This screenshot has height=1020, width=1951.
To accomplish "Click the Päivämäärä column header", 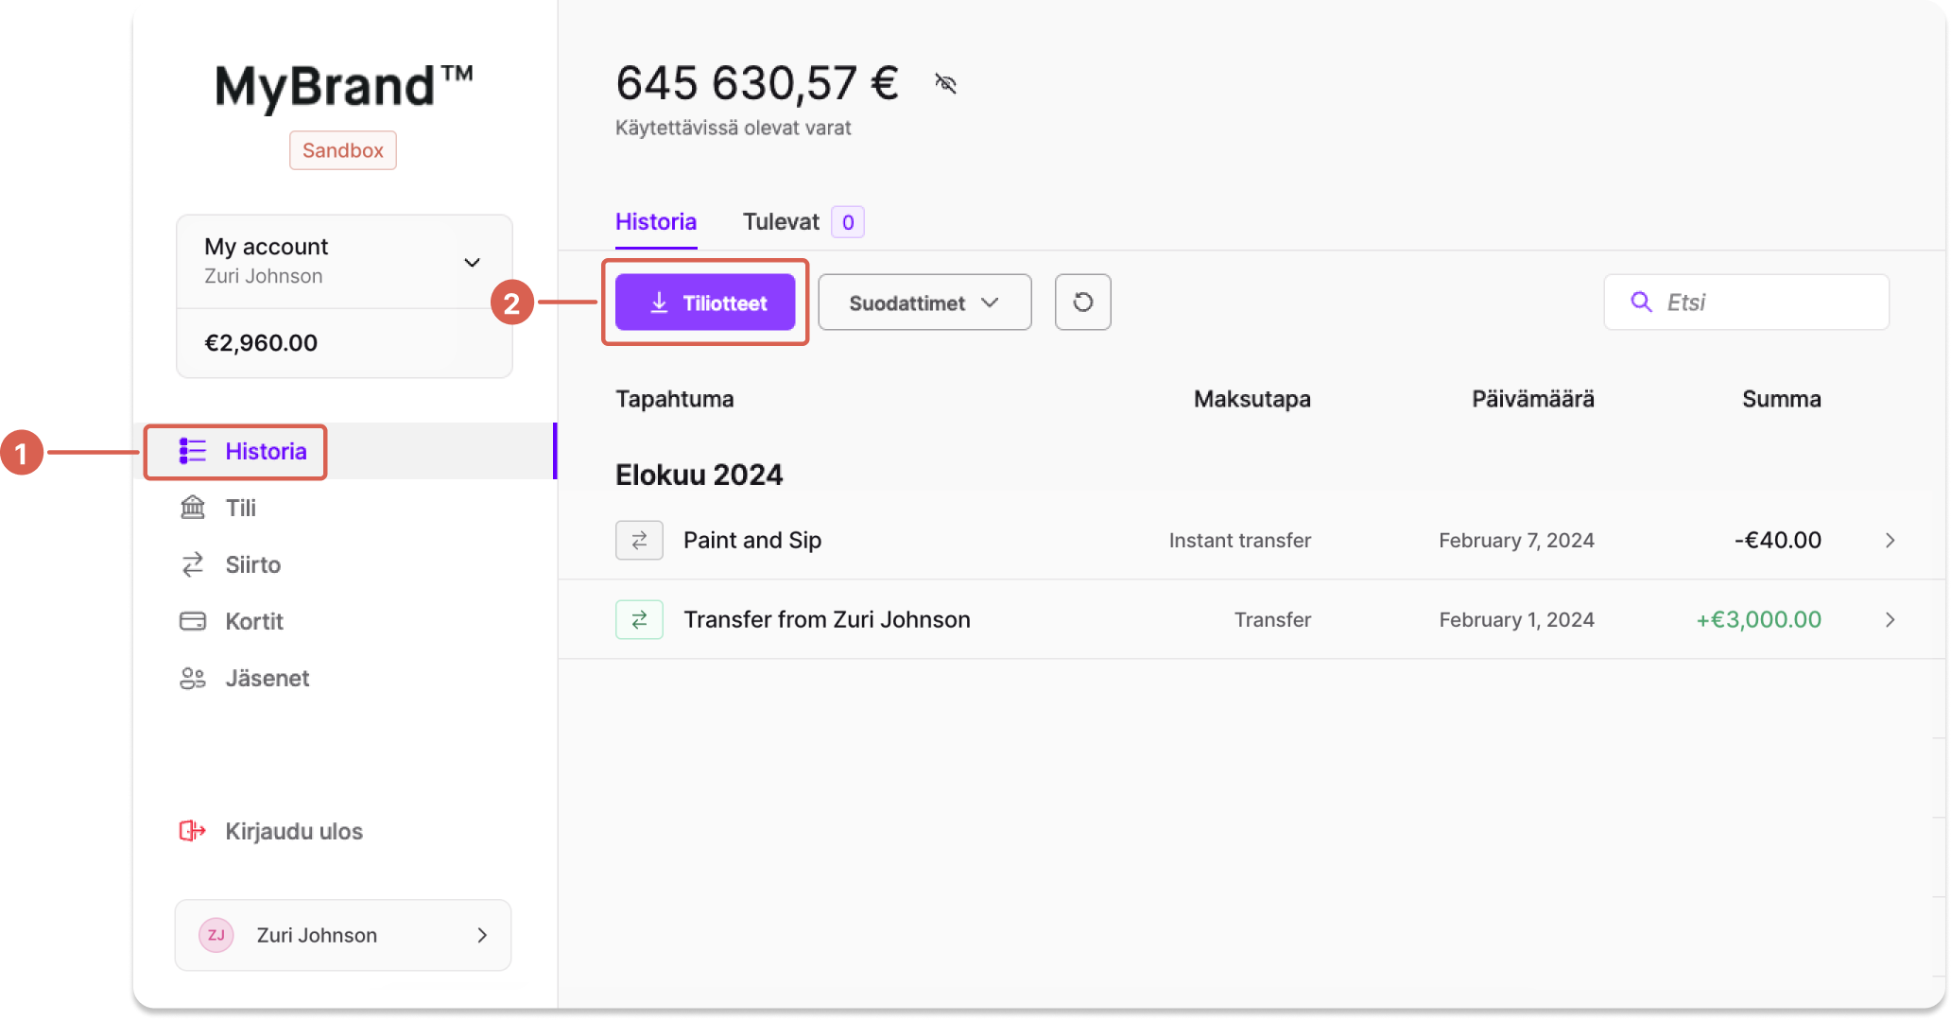I will tap(1533, 399).
